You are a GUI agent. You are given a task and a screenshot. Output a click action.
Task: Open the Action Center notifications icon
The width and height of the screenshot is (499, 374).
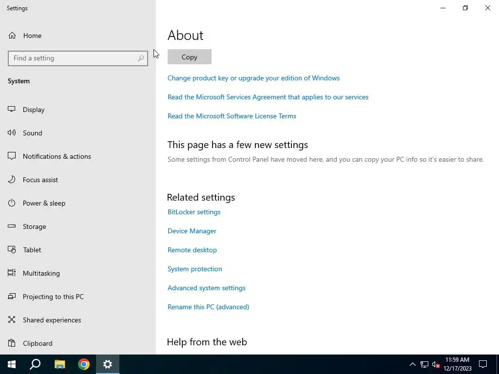coord(483,364)
